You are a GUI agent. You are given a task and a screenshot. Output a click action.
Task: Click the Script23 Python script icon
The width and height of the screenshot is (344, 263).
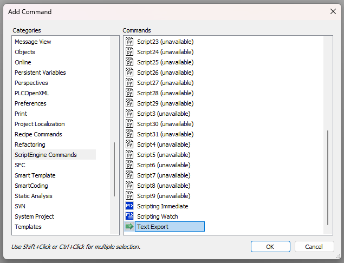(x=129, y=42)
